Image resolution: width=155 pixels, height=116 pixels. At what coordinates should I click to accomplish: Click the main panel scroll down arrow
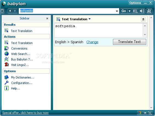[151, 108]
